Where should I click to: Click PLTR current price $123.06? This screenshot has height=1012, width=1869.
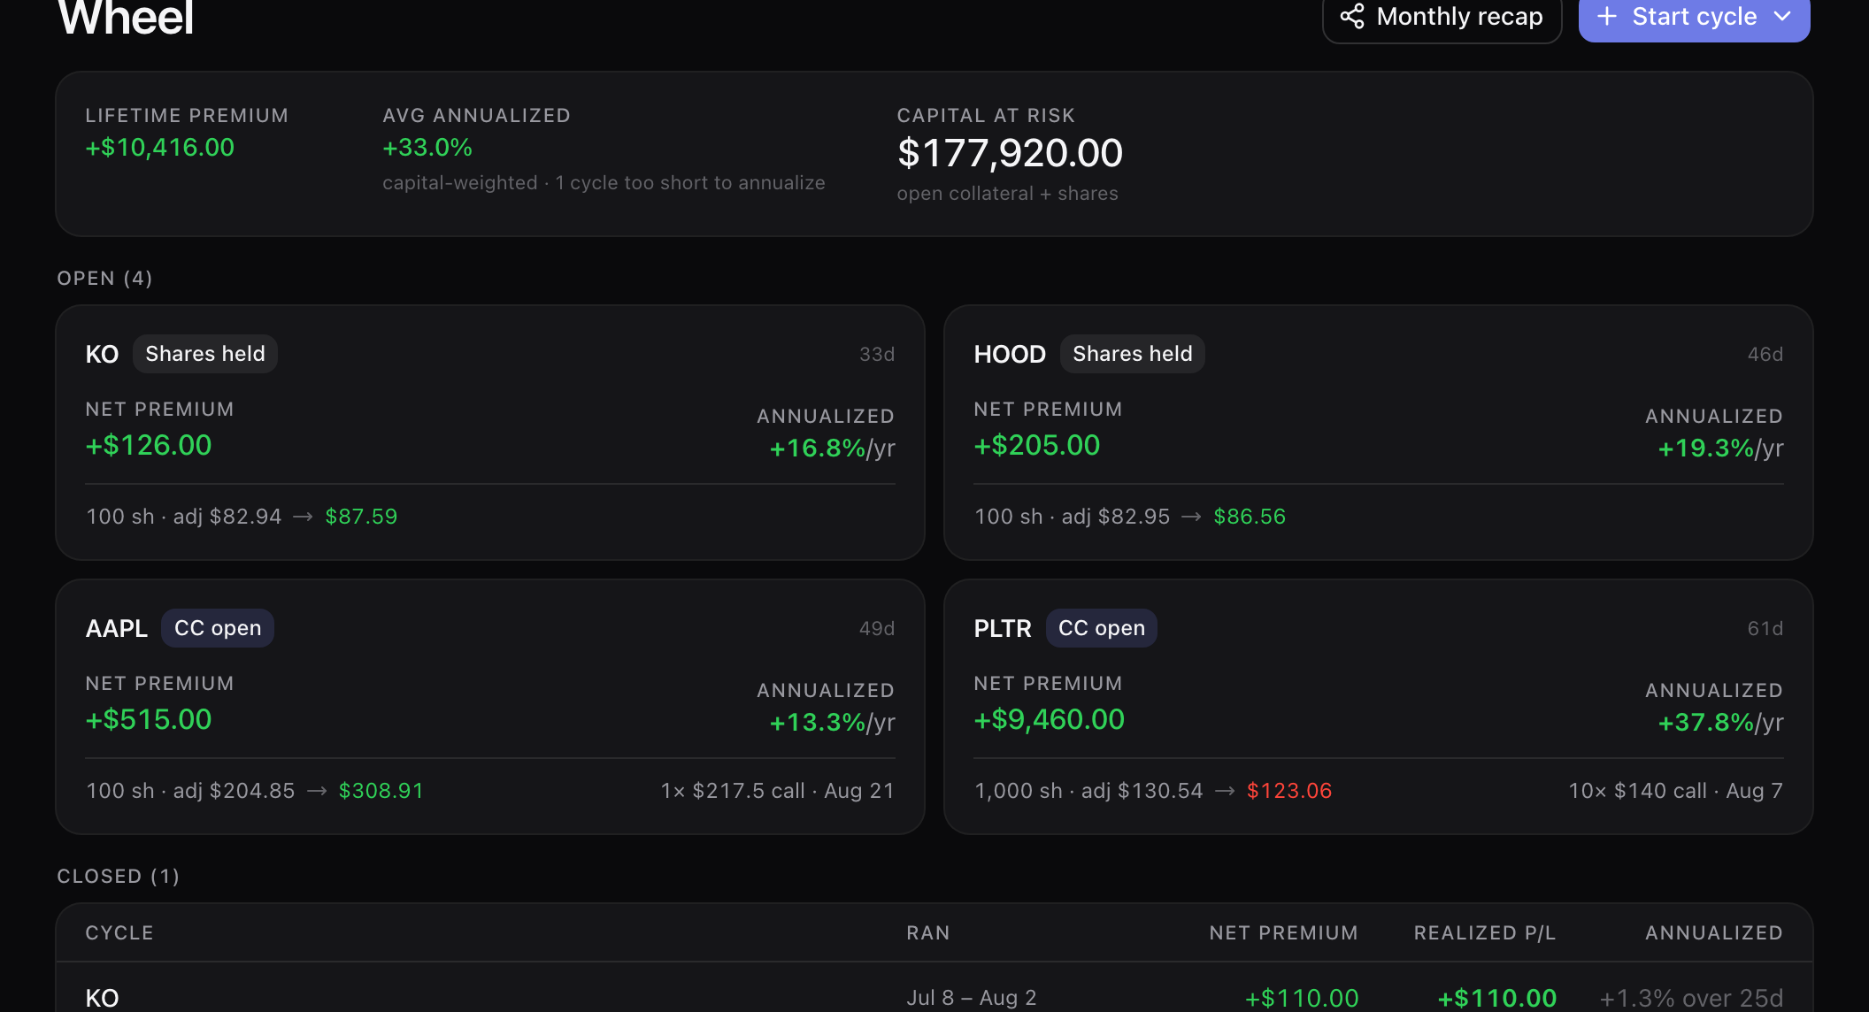[x=1289, y=791]
